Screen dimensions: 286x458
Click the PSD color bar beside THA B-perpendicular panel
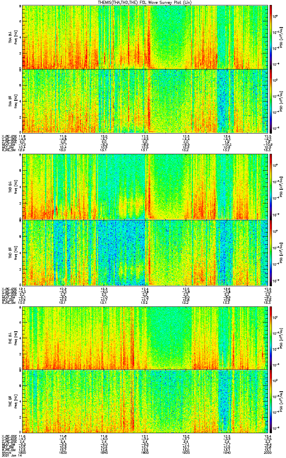tap(271, 37)
